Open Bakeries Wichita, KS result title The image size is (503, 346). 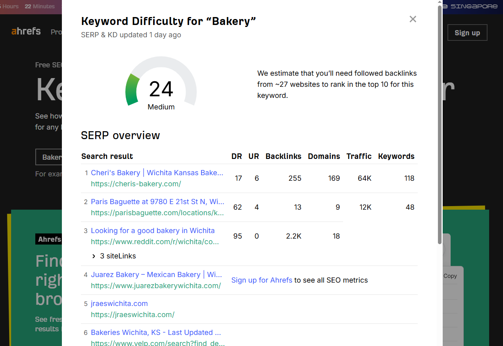pyautogui.click(x=156, y=333)
